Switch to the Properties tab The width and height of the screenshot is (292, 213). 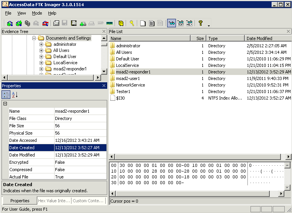[20, 201]
